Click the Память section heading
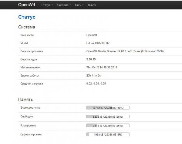 [x=25, y=100]
